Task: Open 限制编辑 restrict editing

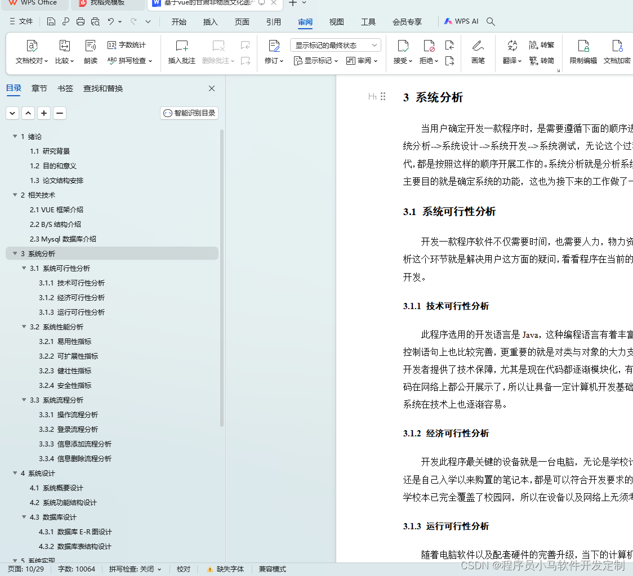Action: tap(583, 52)
